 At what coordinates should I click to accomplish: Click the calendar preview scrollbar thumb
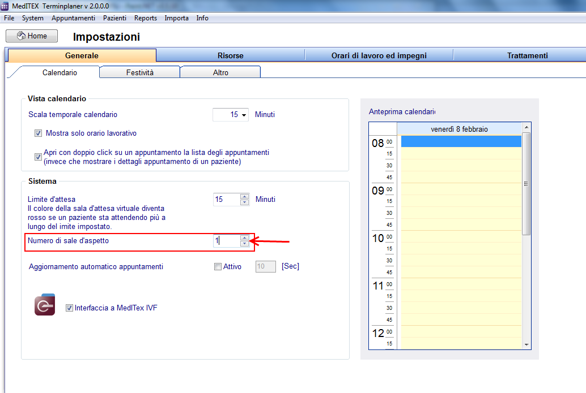pyautogui.click(x=526, y=184)
